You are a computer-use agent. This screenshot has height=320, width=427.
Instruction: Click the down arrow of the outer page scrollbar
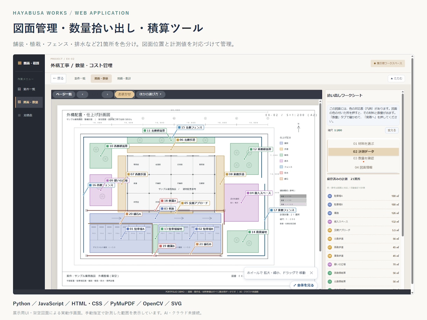pyautogui.click(x=412, y=292)
